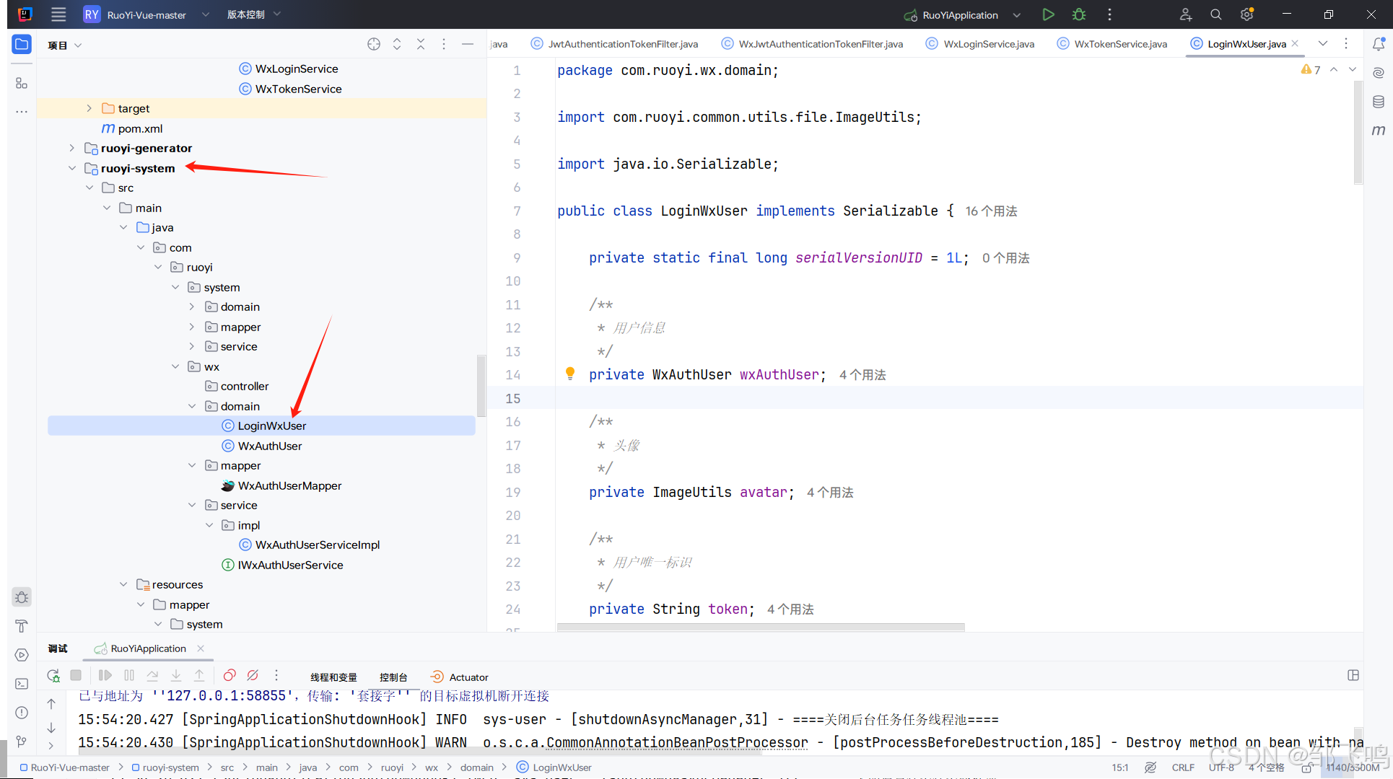1393x779 pixels.
Task: Open the 版本控制 dropdown
Action: [x=253, y=14]
